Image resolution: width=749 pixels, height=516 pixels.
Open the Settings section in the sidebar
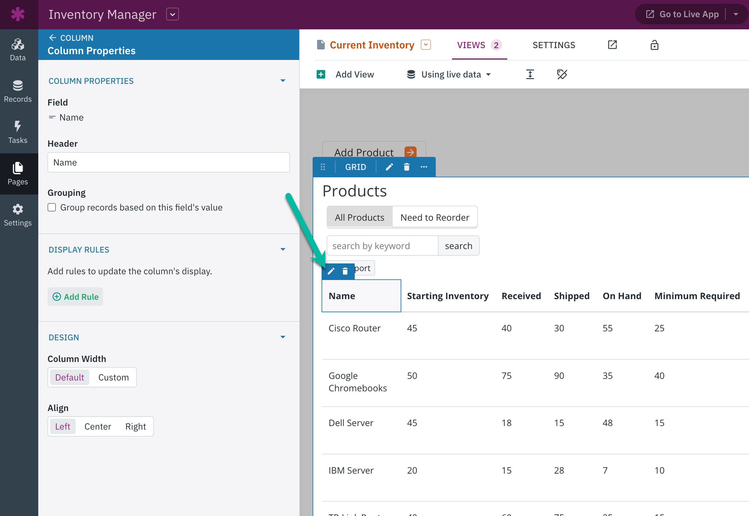coord(18,215)
